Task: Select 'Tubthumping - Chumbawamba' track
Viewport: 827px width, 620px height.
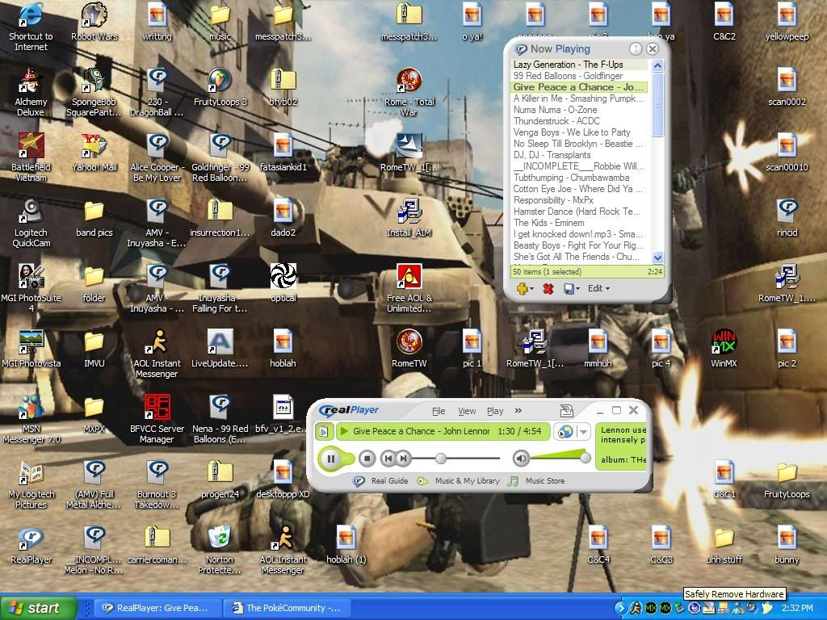Action: coord(579,178)
